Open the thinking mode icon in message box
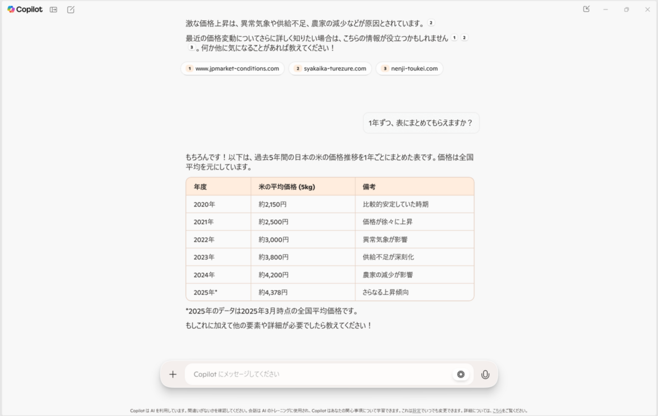The image size is (658, 416). [461, 375]
